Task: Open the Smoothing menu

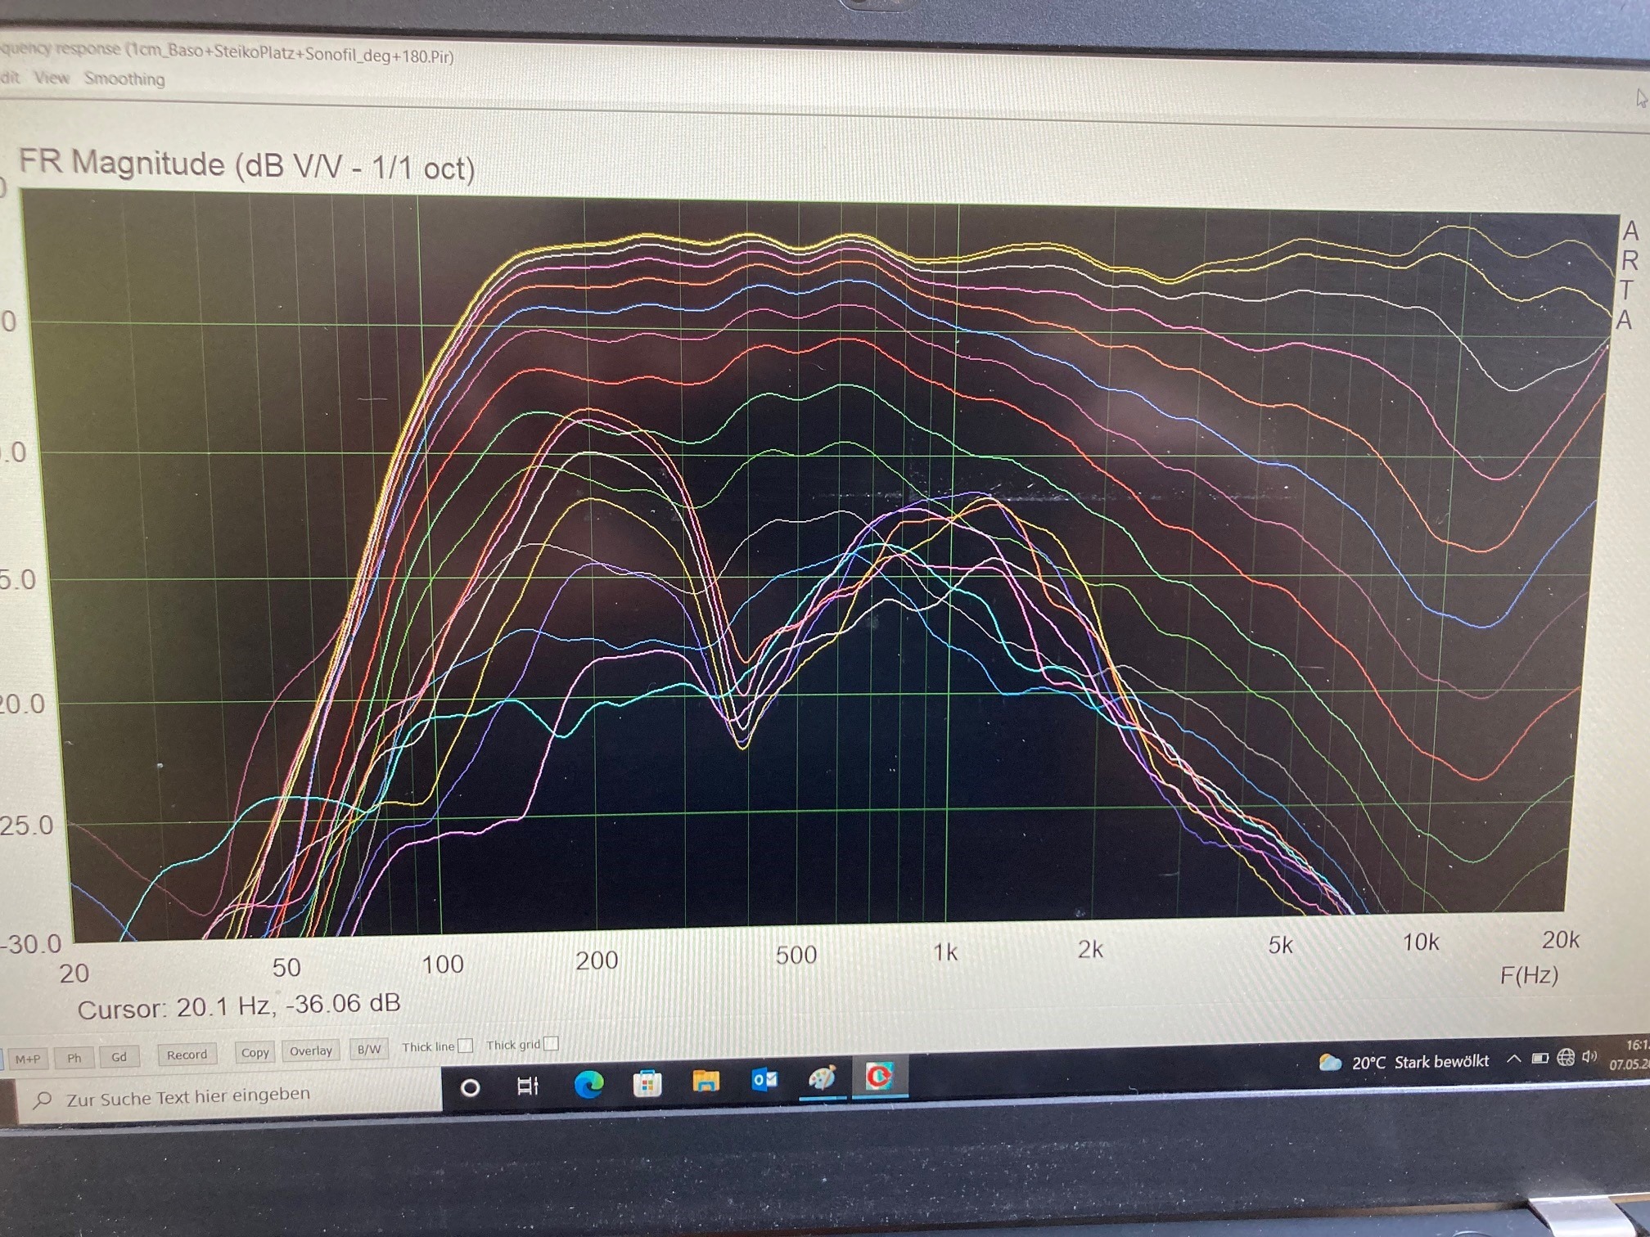Action: tap(124, 79)
